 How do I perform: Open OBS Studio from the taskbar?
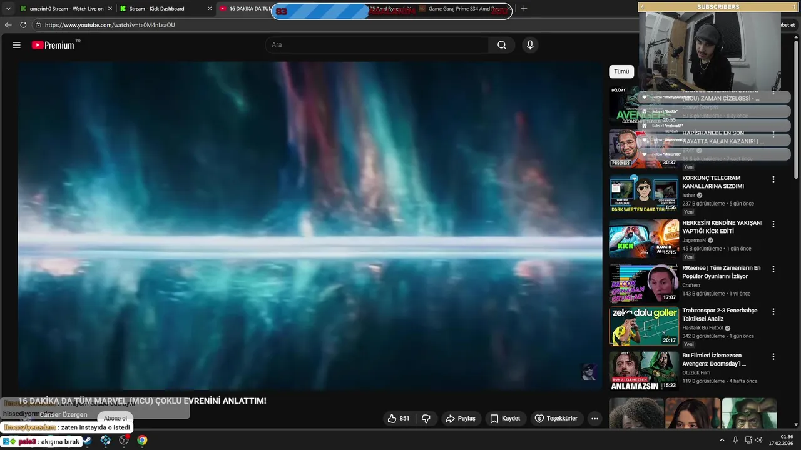click(124, 441)
